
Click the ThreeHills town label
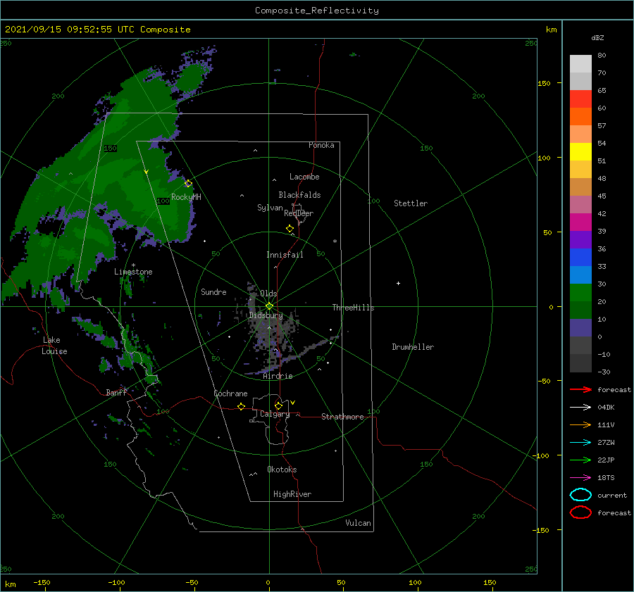pos(354,308)
